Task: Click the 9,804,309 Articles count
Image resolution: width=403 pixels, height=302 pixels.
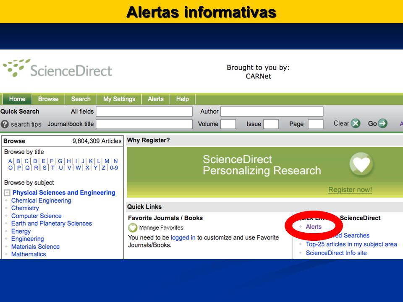Action: pyautogui.click(x=97, y=141)
